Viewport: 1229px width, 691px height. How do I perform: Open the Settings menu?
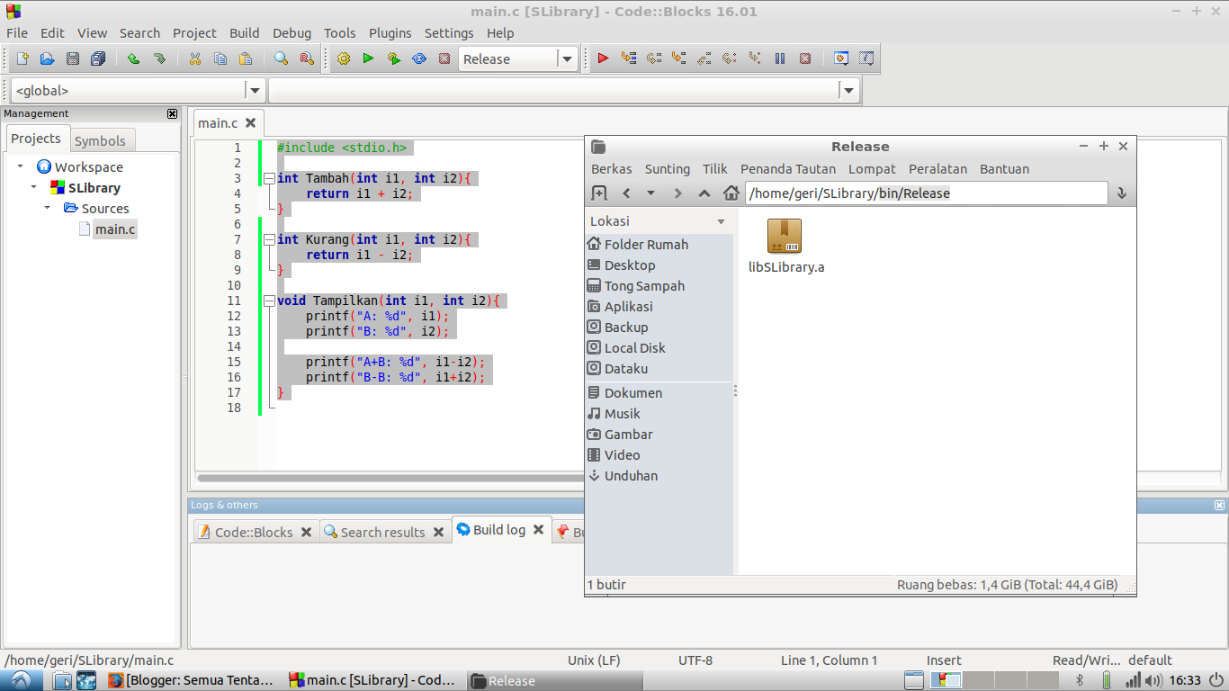(449, 33)
